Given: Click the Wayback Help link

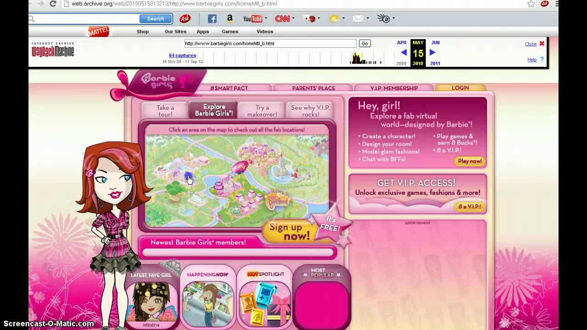Looking at the screenshot, I should pos(532,60).
